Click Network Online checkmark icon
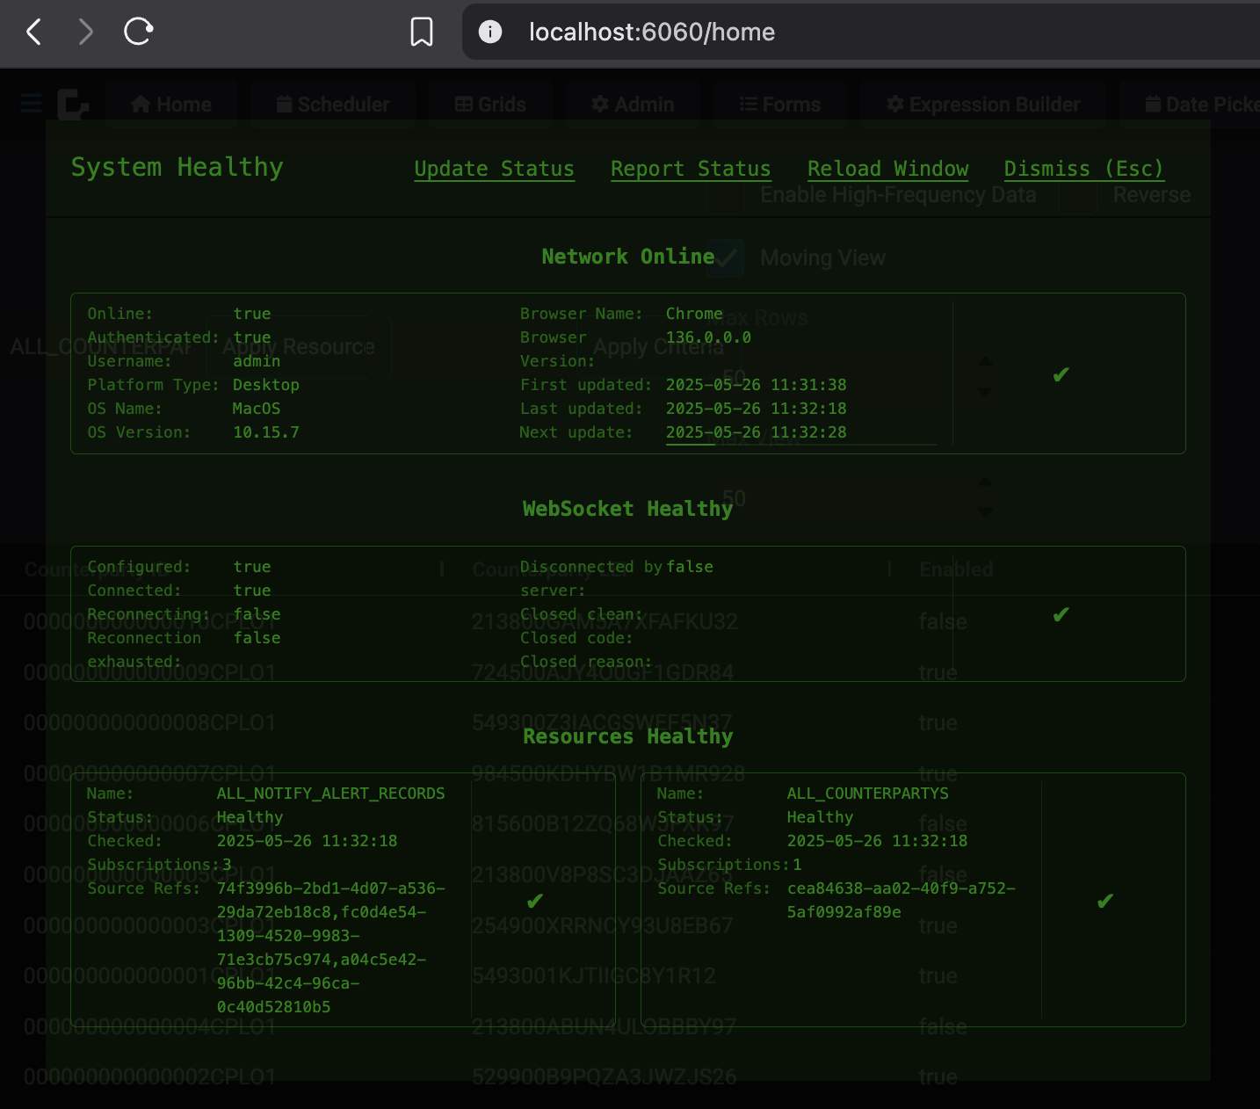This screenshot has width=1260, height=1109. (x=1061, y=375)
